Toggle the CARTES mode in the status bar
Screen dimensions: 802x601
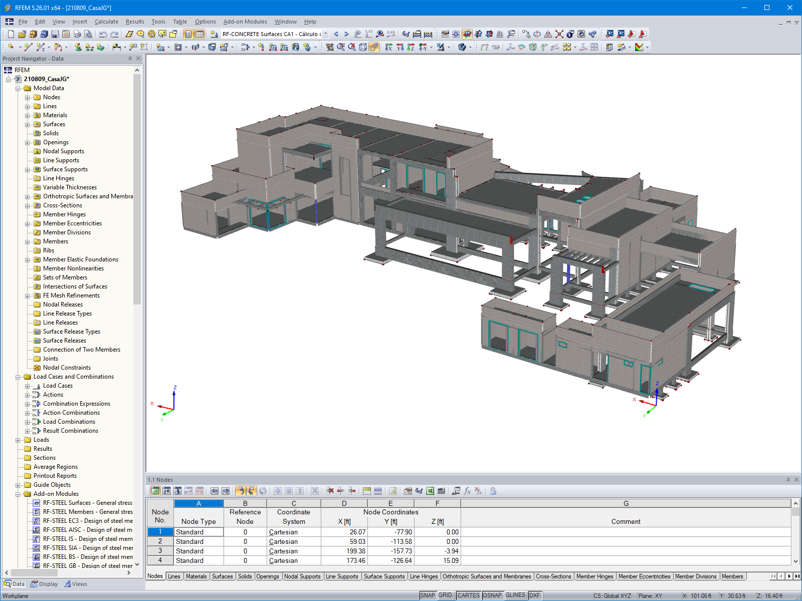[x=469, y=595]
